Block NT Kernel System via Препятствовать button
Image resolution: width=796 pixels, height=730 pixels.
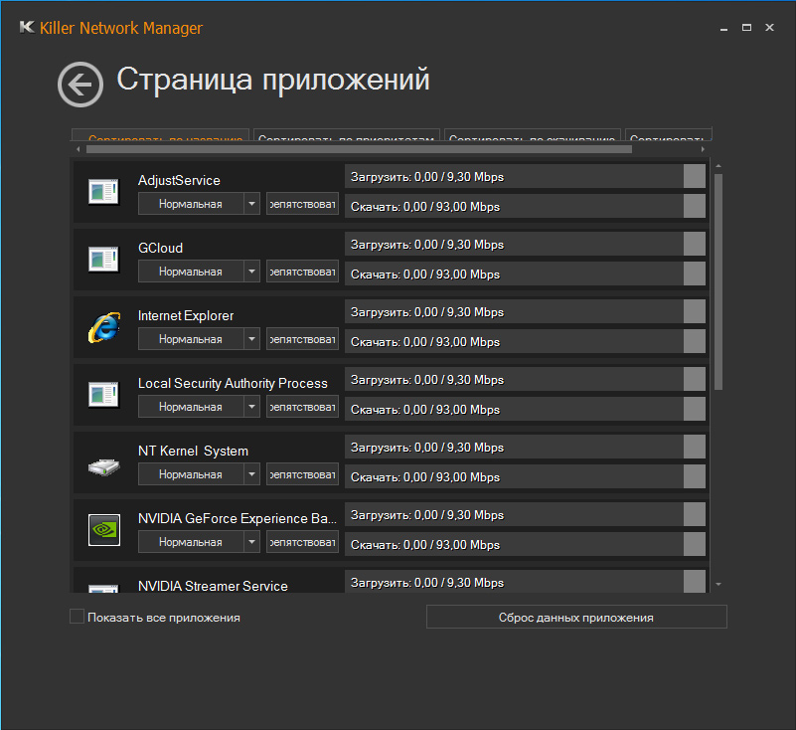302,474
